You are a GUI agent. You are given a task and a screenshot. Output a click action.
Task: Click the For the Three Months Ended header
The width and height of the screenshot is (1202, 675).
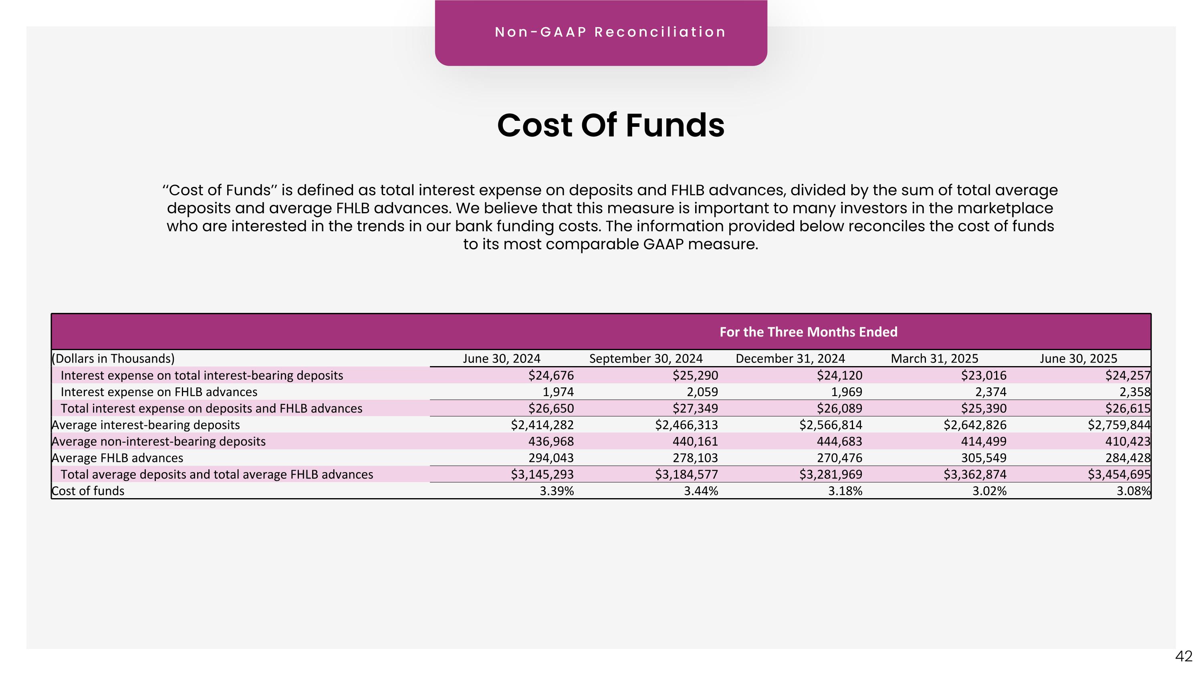(x=808, y=332)
